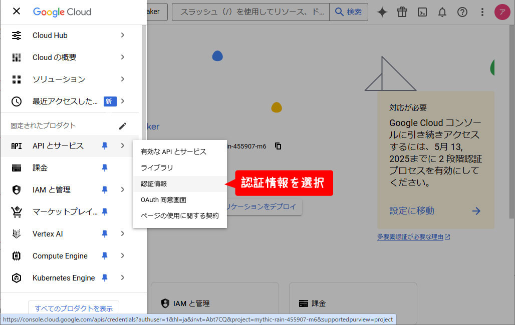Open notifications bell icon
Screen dimensions: 515x325
(x=442, y=12)
